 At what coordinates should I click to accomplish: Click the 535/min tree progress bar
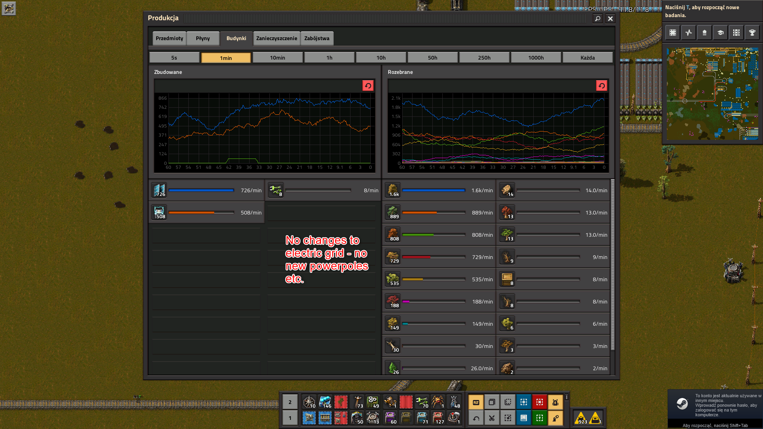434,279
